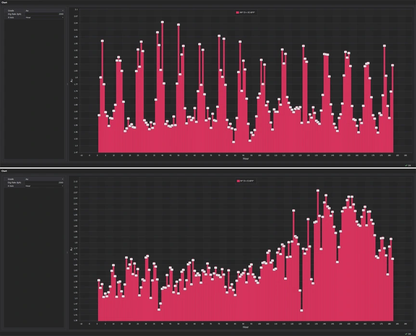The height and width of the screenshot is (336, 416).
Task: Open the X-Axis dropdown in the upper chart
Action: pos(44,17)
